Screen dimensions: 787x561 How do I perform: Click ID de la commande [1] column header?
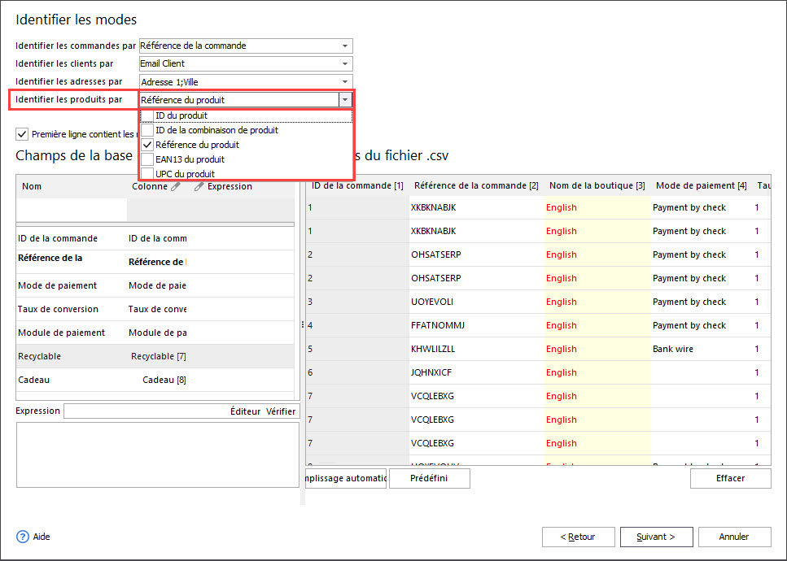tap(357, 186)
